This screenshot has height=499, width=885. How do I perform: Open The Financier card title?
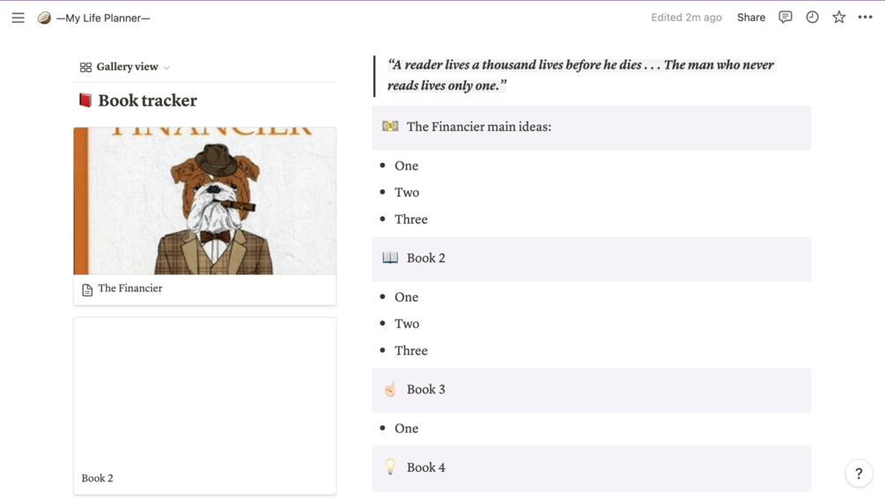point(130,288)
